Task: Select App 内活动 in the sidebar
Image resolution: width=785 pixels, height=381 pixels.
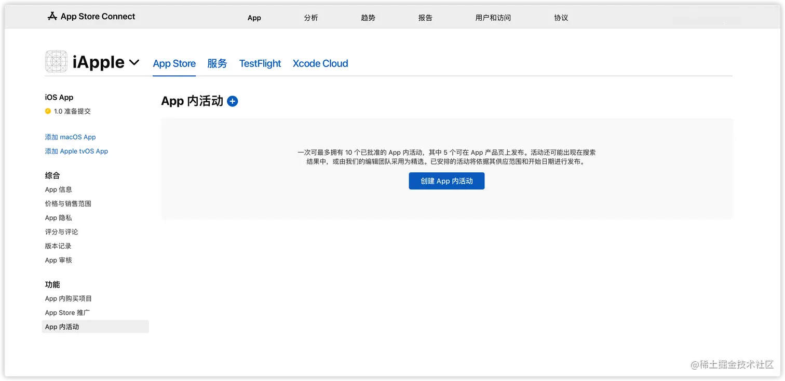Action: [96, 326]
